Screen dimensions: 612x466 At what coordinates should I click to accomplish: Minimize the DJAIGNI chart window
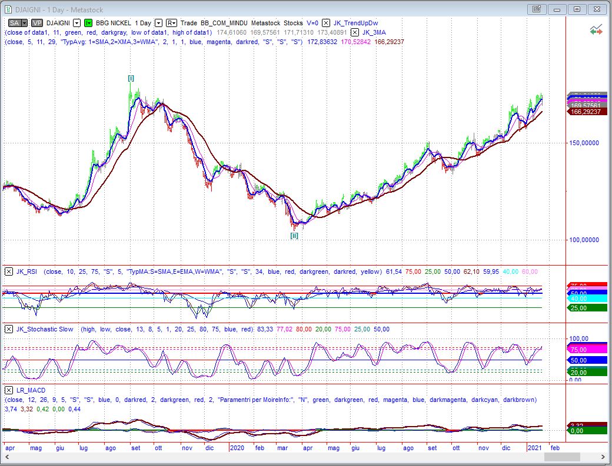[557, 9]
